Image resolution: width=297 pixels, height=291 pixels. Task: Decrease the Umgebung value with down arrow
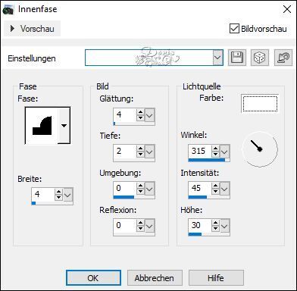tap(140, 192)
